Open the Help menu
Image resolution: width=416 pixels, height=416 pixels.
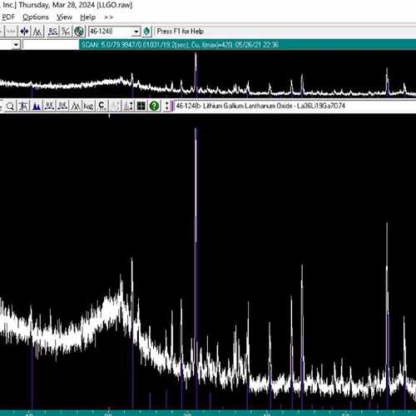87,17
